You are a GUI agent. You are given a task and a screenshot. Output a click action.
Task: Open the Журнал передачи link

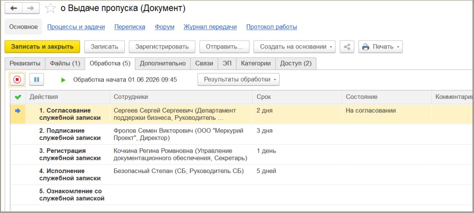210,27
